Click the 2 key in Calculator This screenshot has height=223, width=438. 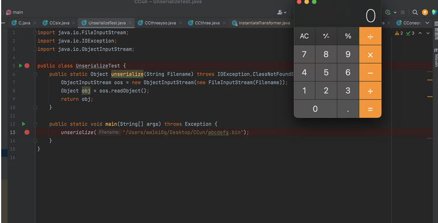[x=326, y=91]
